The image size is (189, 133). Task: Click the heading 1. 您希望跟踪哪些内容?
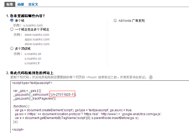click(x=26, y=16)
